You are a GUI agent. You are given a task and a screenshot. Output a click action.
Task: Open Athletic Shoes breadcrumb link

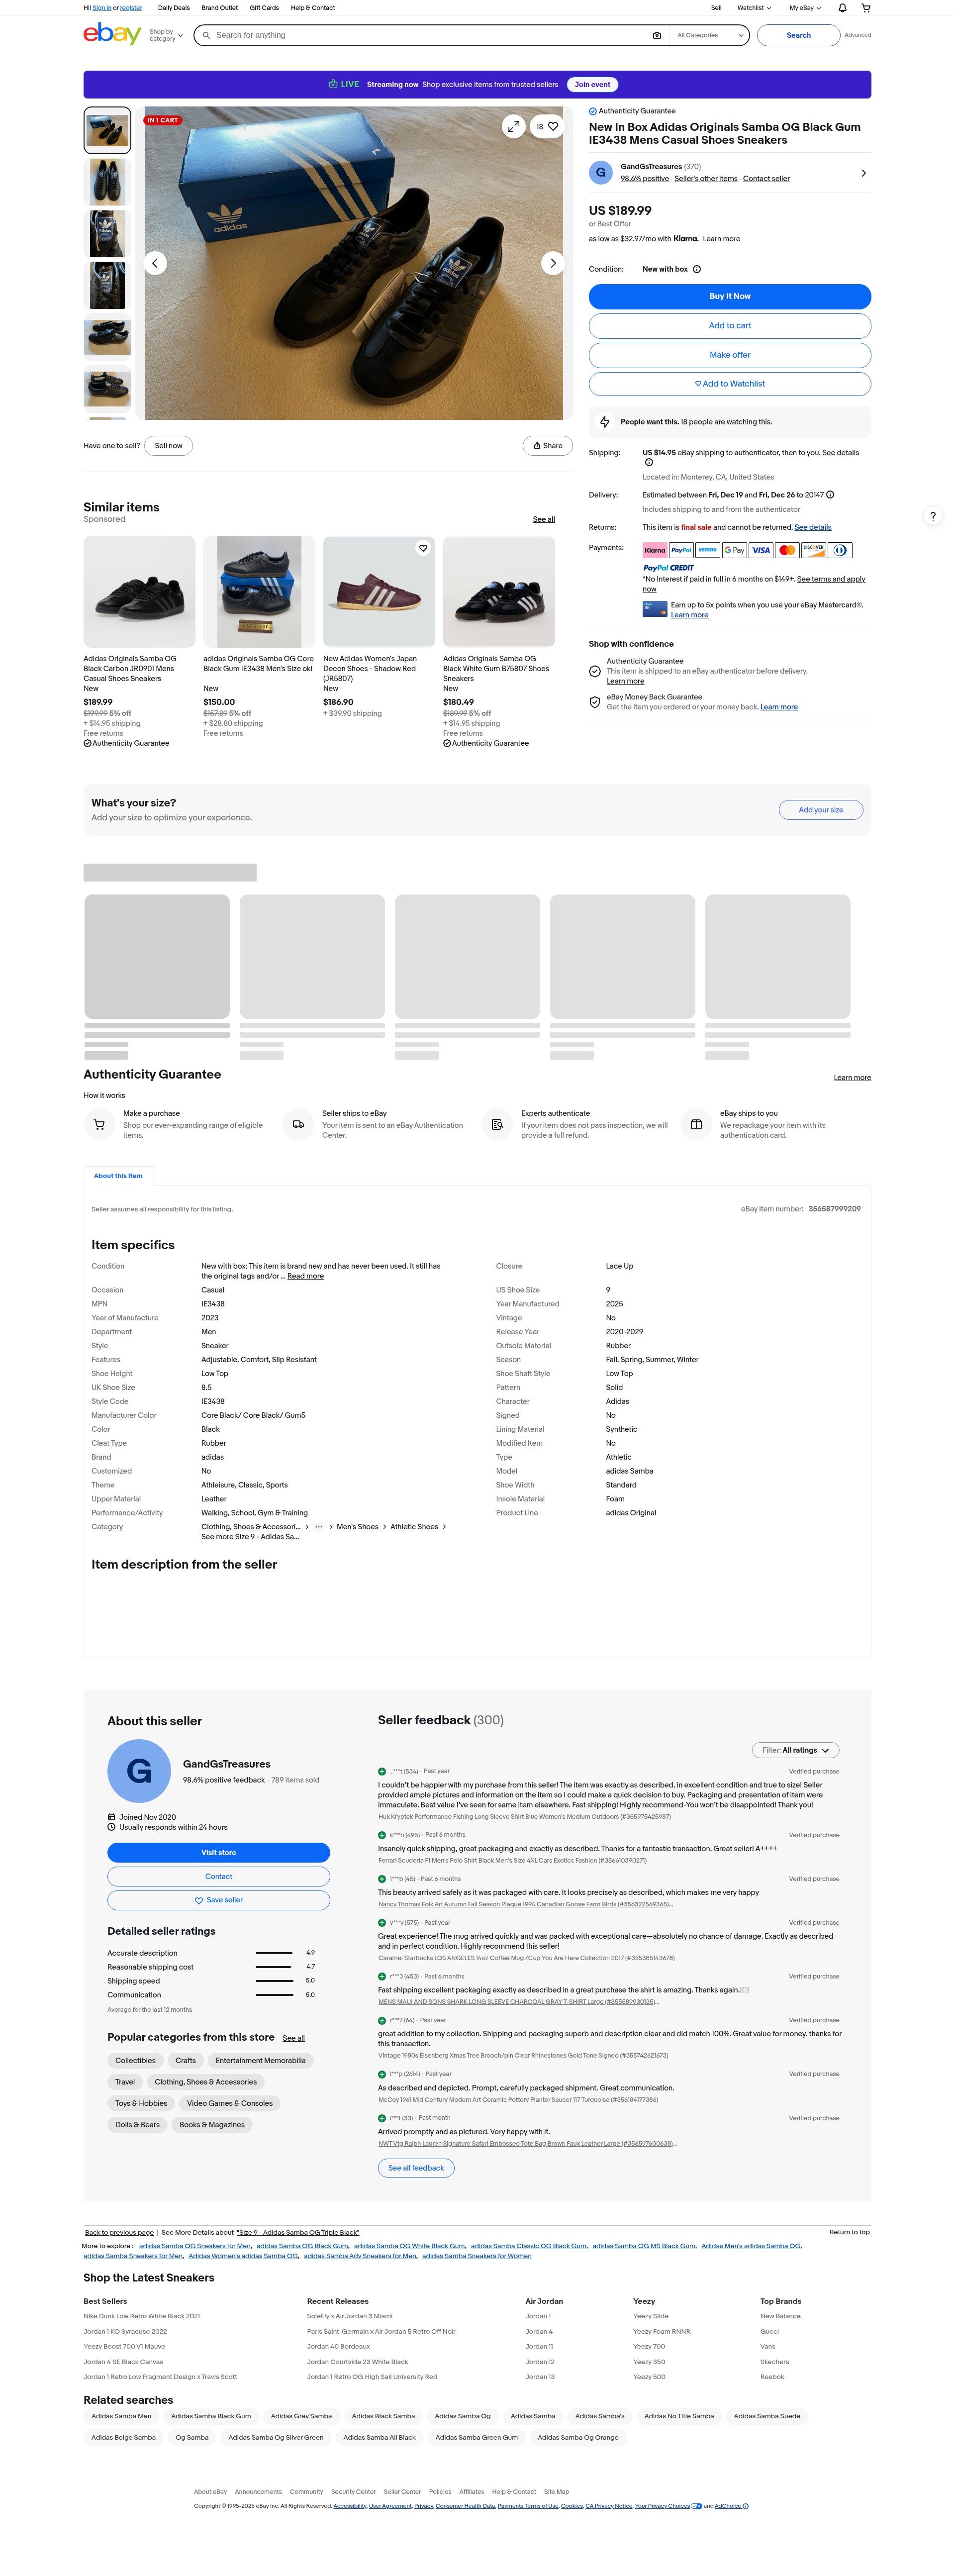click(x=414, y=1527)
